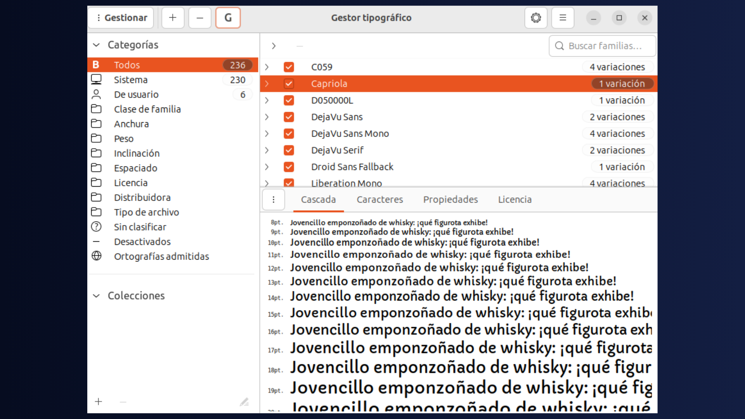This screenshot has height=419, width=745.
Task: Add fonts with the plus toolbar icon
Action: pos(173,17)
